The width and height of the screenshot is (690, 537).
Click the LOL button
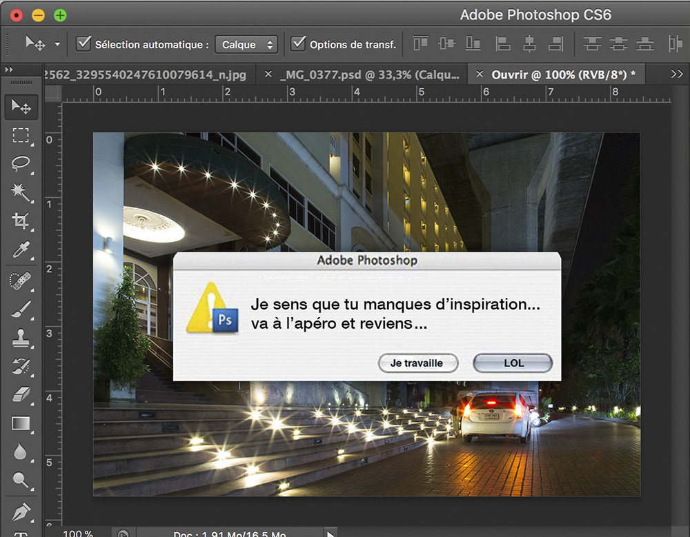(x=513, y=363)
